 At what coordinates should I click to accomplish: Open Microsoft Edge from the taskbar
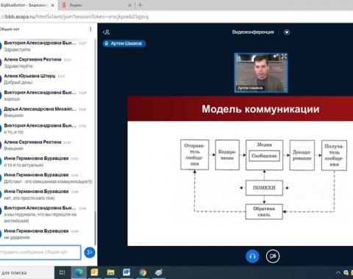click(79, 272)
